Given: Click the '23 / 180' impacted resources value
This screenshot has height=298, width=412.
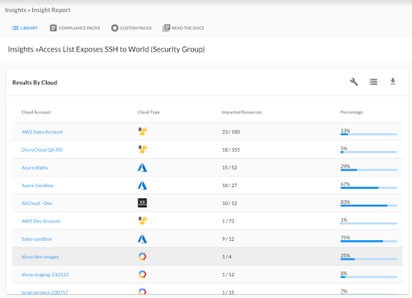Looking at the screenshot, I should click(x=231, y=132).
